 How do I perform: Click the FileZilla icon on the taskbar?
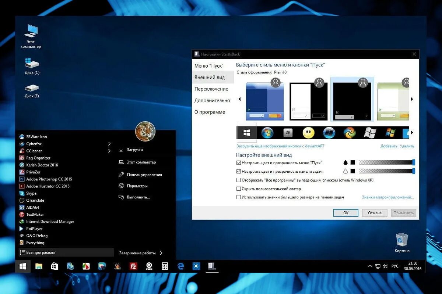[x=133, y=266]
